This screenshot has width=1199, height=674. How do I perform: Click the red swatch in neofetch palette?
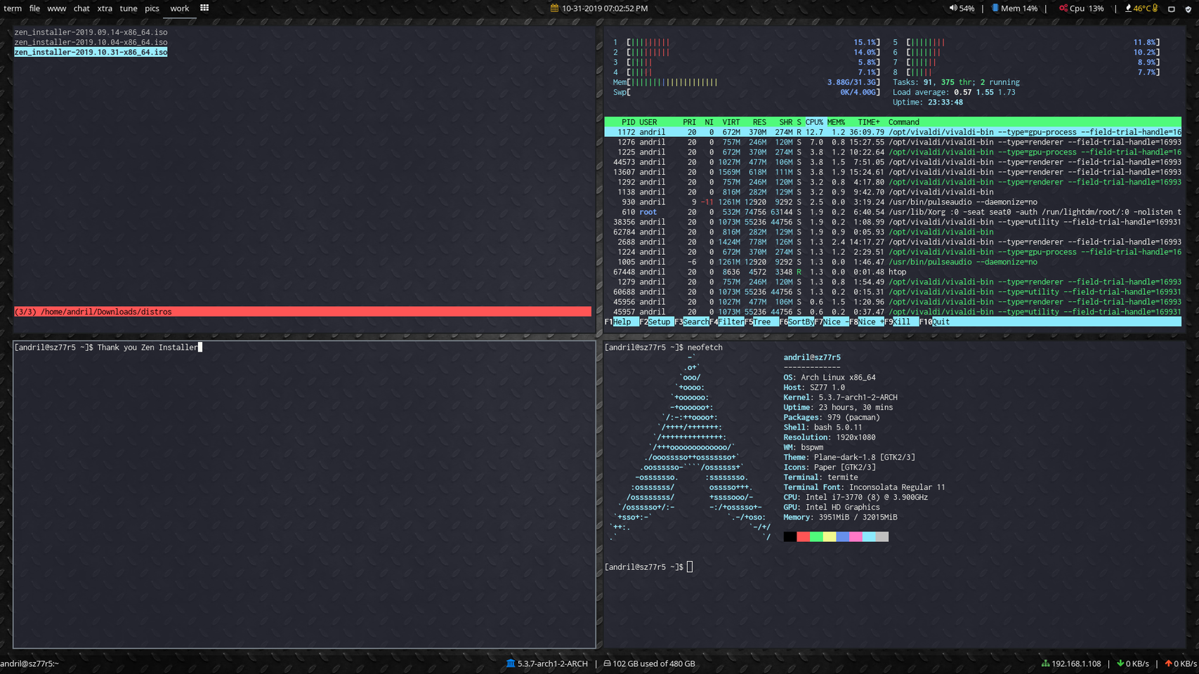803,537
